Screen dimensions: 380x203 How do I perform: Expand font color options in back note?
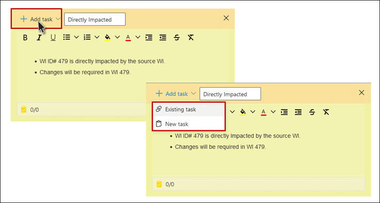138,37
